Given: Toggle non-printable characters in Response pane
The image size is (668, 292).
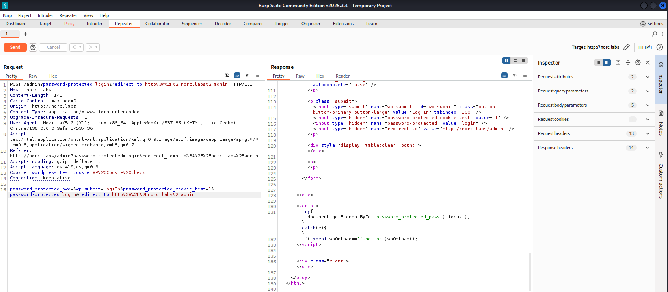Looking at the screenshot, I should [x=515, y=75].
